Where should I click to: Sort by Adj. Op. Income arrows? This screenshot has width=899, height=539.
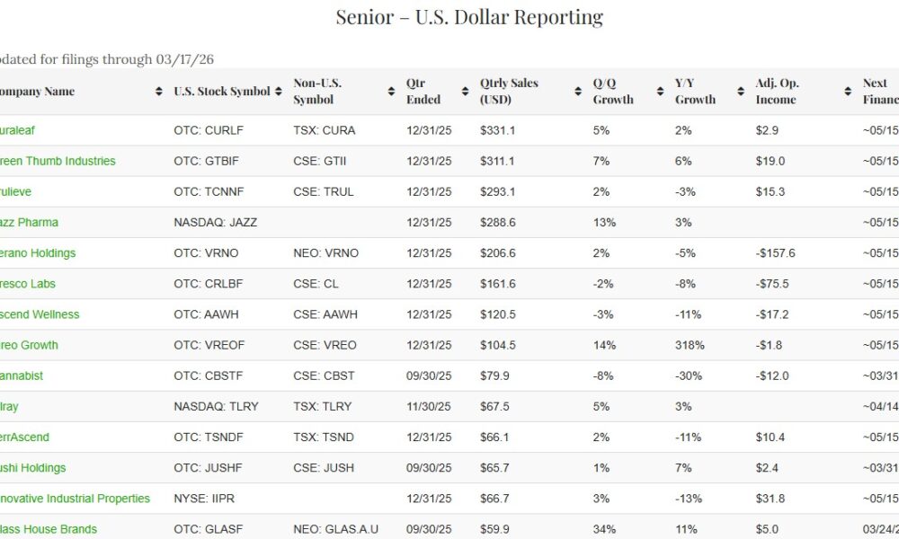click(848, 92)
